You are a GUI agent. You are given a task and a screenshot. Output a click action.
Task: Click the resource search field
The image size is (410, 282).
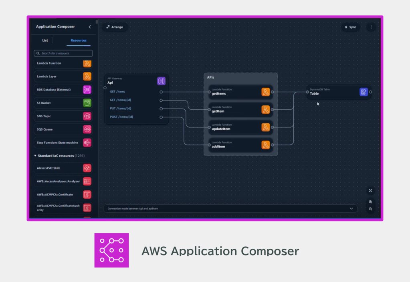pyautogui.click(x=63, y=53)
